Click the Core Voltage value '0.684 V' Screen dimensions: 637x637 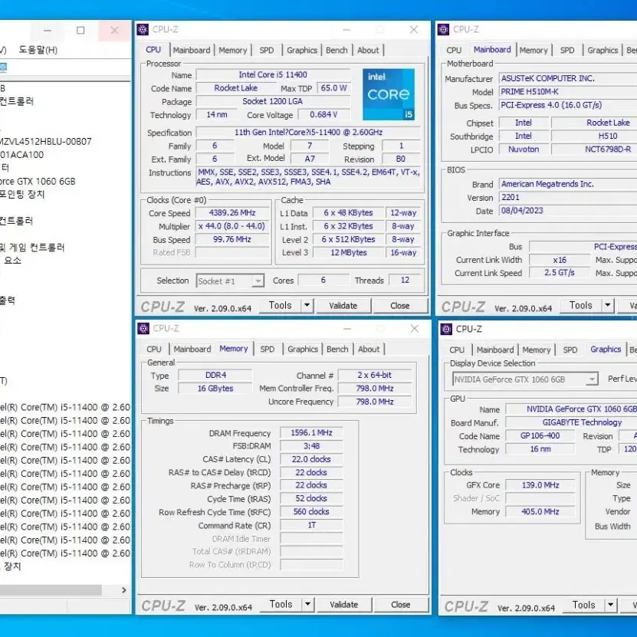tap(323, 115)
